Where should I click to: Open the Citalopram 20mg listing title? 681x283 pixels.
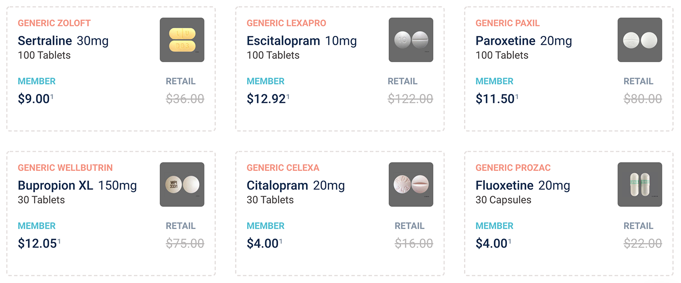tap(296, 185)
